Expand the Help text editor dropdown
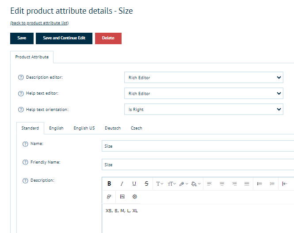The height and width of the screenshot is (233, 294). (203, 94)
